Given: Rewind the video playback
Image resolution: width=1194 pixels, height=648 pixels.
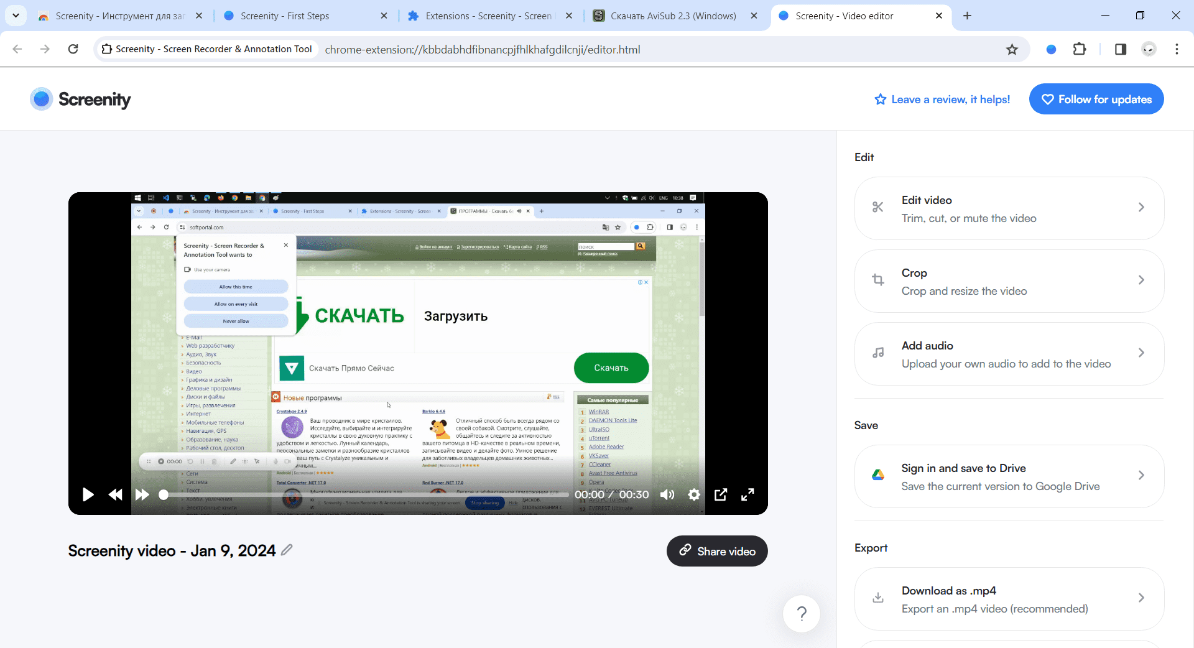Looking at the screenshot, I should [x=116, y=494].
